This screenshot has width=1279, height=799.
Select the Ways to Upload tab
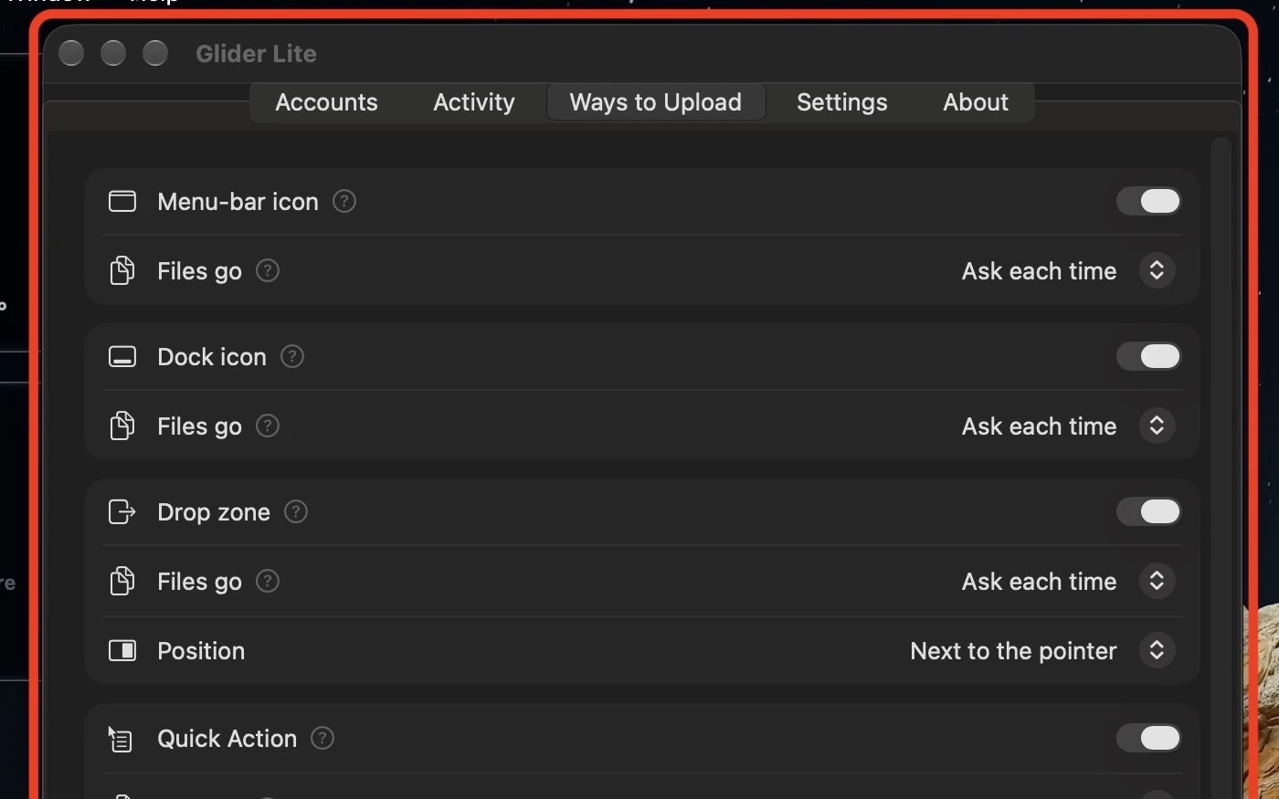point(656,102)
